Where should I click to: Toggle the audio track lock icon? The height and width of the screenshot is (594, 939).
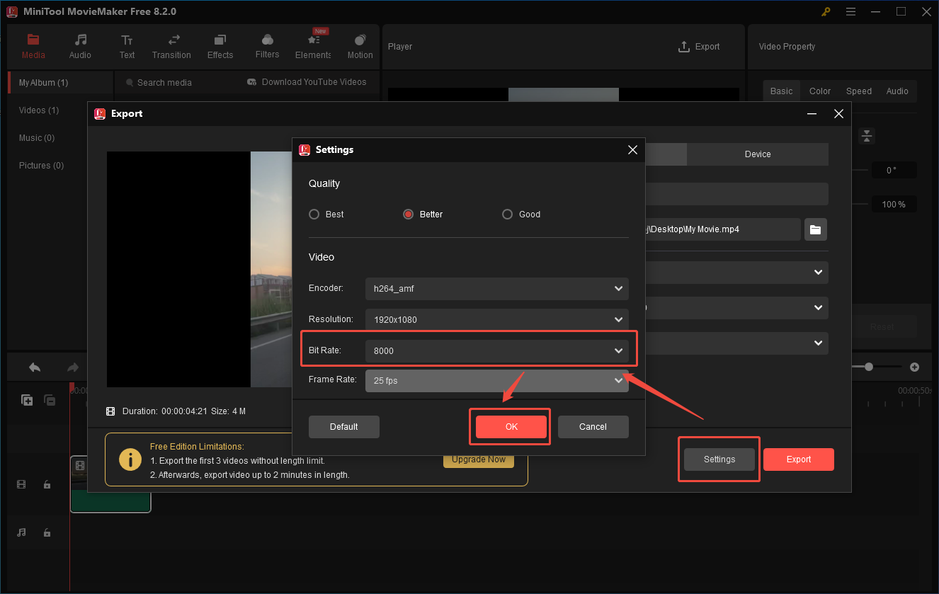tap(47, 532)
